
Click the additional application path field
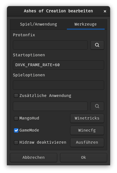point(50,106)
